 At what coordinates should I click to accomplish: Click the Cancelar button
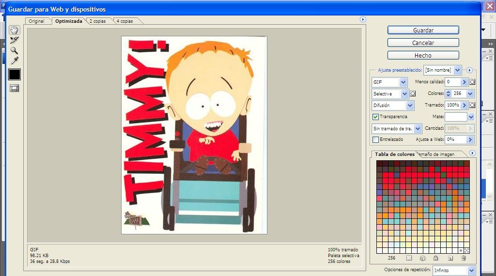click(423, 43)
